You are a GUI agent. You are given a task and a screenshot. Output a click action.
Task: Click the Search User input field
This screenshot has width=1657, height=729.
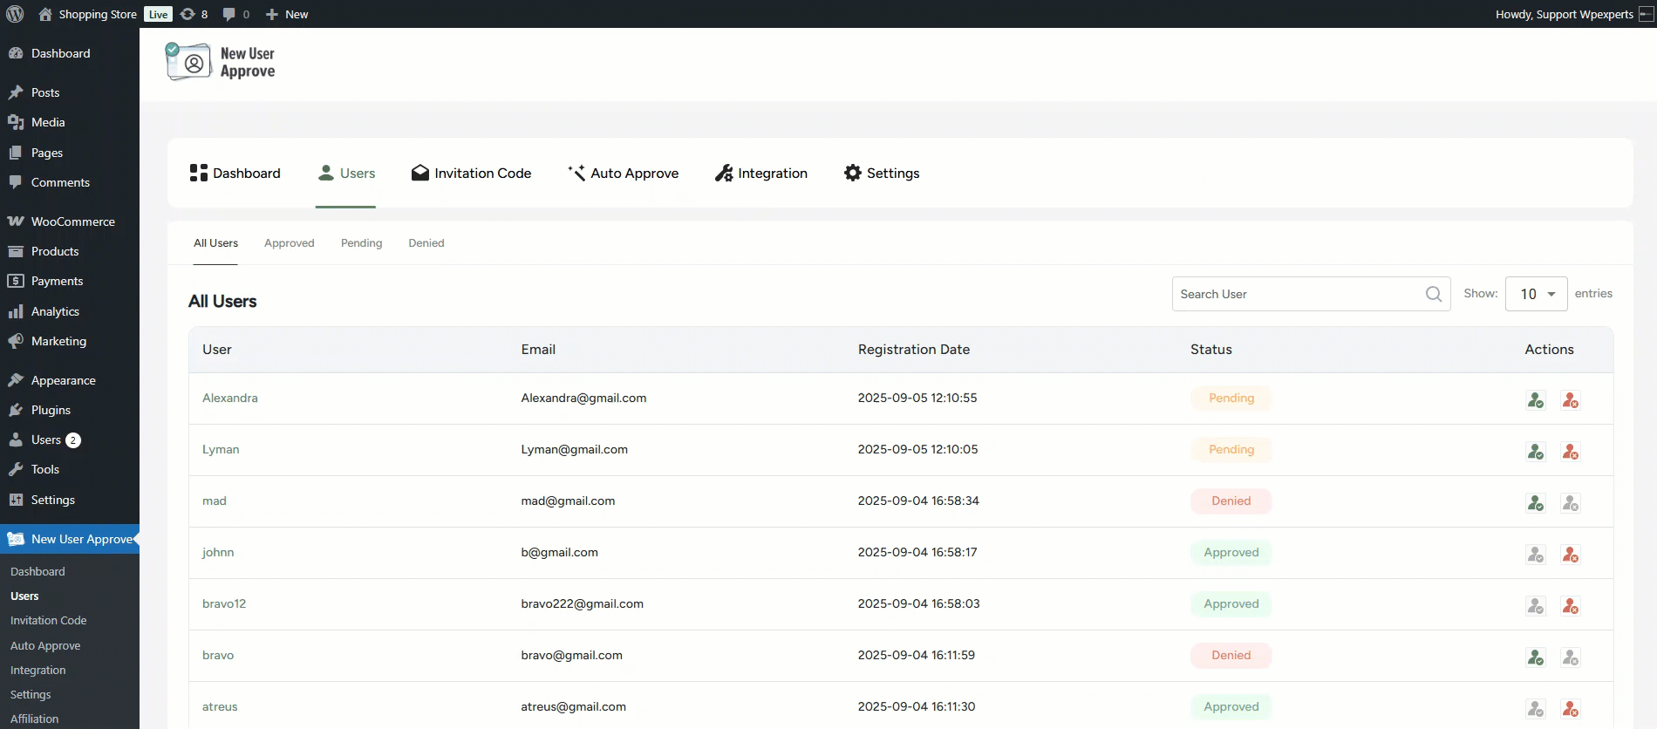[x=1299, y=294]
